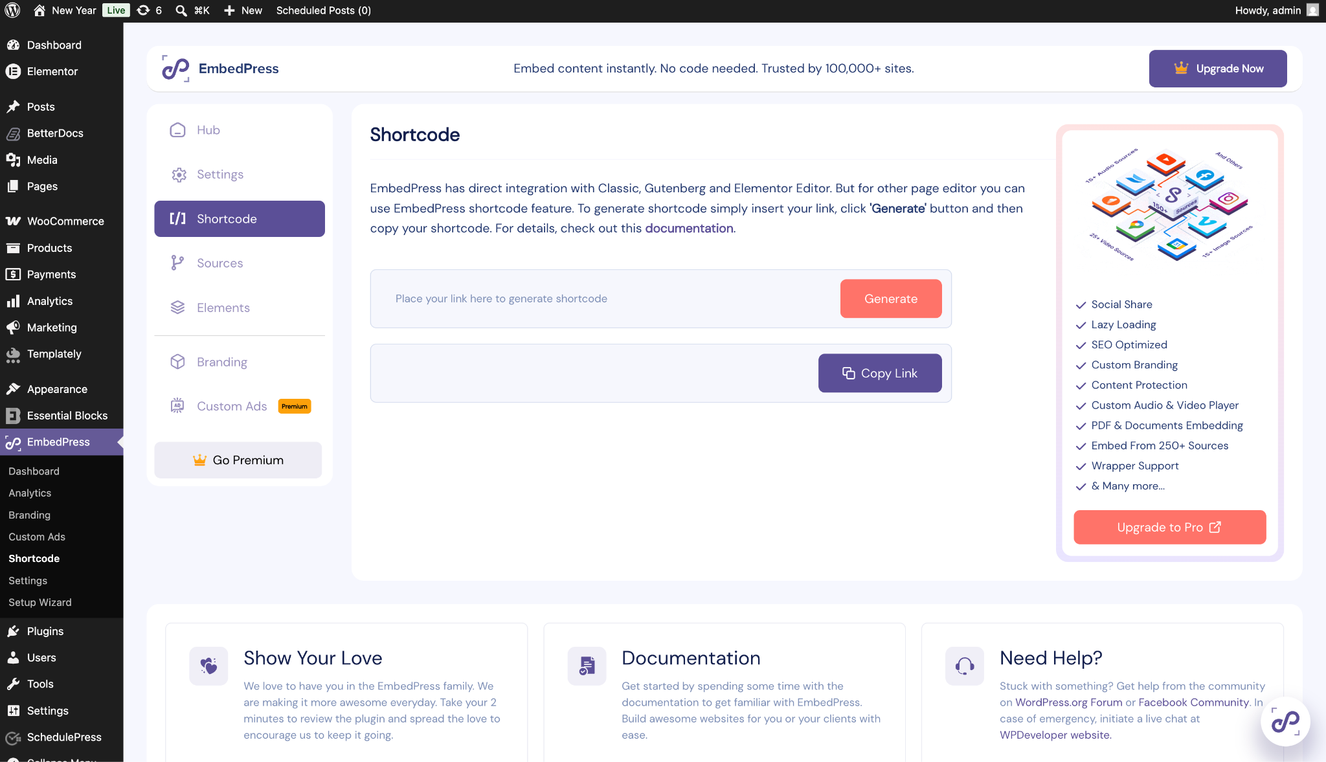
Task: Click the SchedulePress icon in the sidebar
Action: (13, 737)
